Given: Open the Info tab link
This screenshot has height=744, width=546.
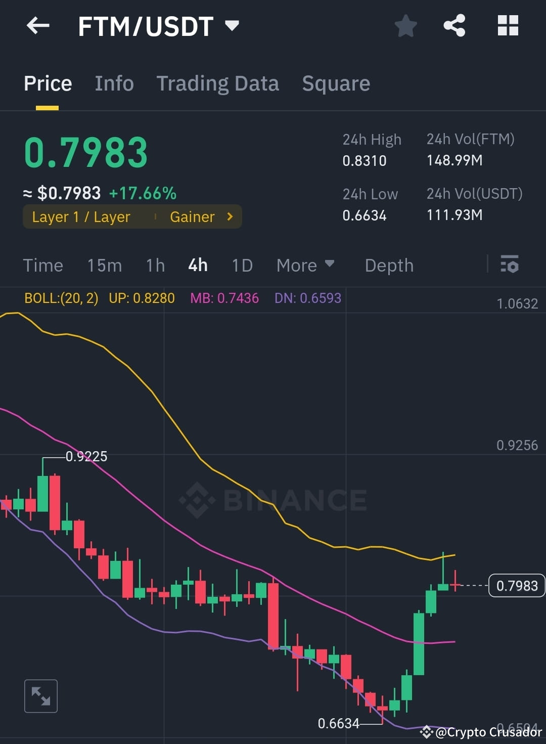Looking at the screenshot, I should (x=114, y=83).
